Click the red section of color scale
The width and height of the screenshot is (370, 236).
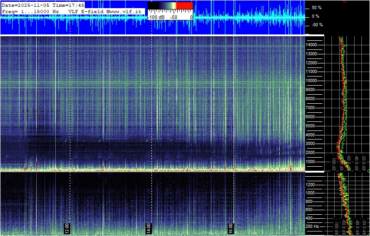point(184,5)
